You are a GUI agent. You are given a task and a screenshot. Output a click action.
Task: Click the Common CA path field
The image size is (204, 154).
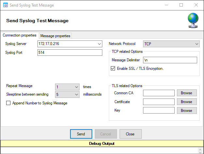click(159, 93)
